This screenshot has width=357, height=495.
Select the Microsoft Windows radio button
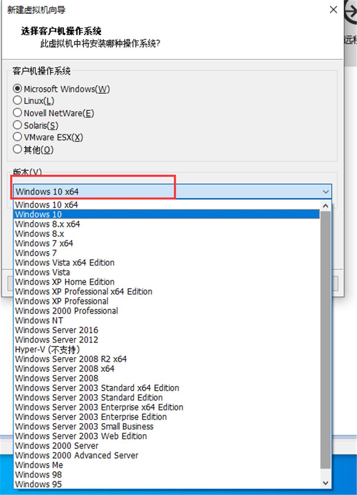pyautogui.click(x=17, y=89)
